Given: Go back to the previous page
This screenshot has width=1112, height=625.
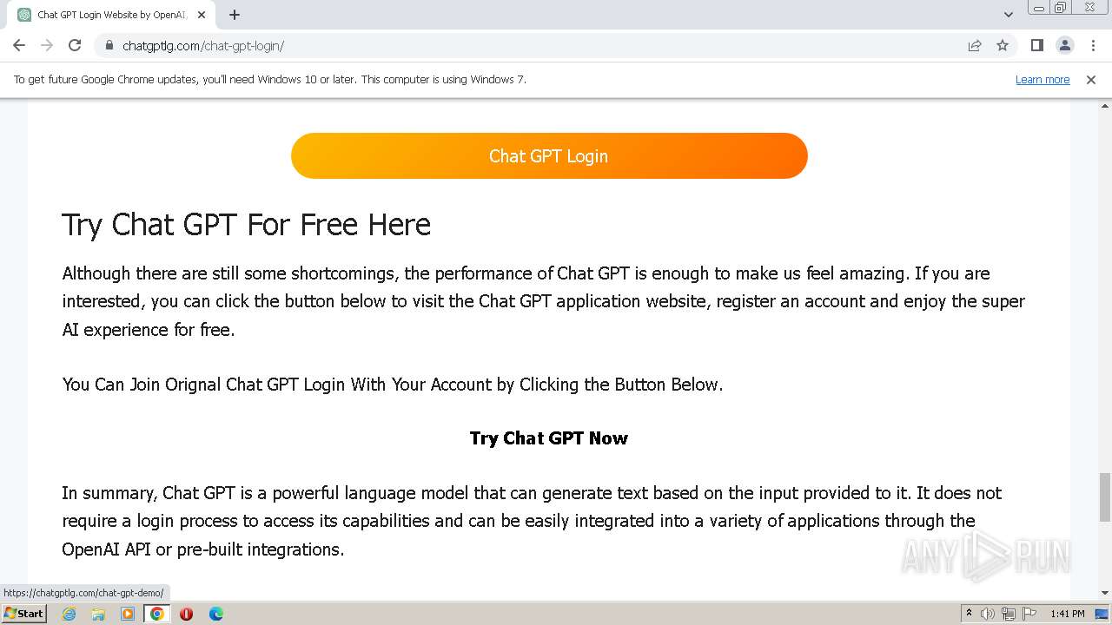Looking at the screenshot, I should (19, 45).
